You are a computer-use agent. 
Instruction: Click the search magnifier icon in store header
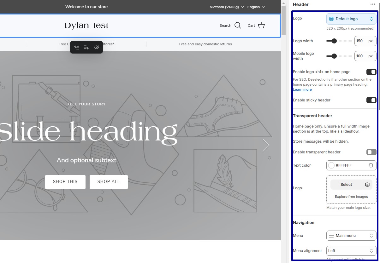tap(238, 26)
